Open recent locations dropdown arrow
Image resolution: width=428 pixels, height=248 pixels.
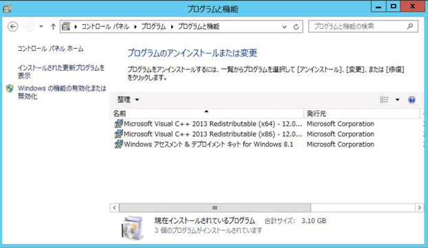click(41, 27)
